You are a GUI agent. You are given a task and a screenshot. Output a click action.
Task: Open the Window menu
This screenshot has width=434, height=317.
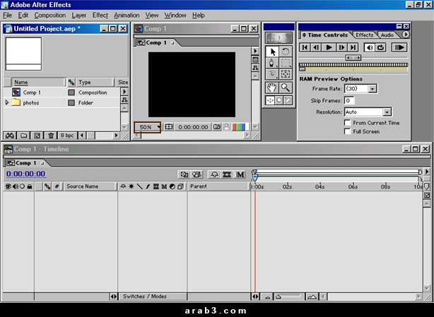[x=175, y=16]
